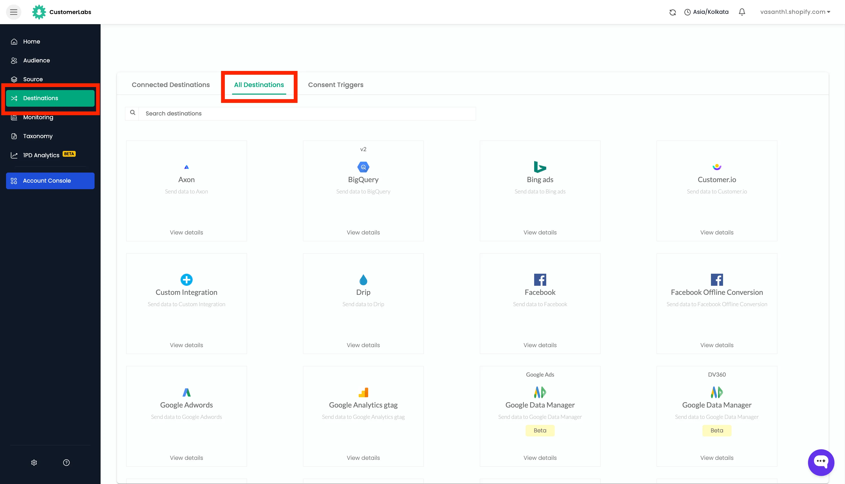This screenshot has height=484, width=845.
Task: View details for Facebook
Action: pyautogui.click(x=540, y=345)
